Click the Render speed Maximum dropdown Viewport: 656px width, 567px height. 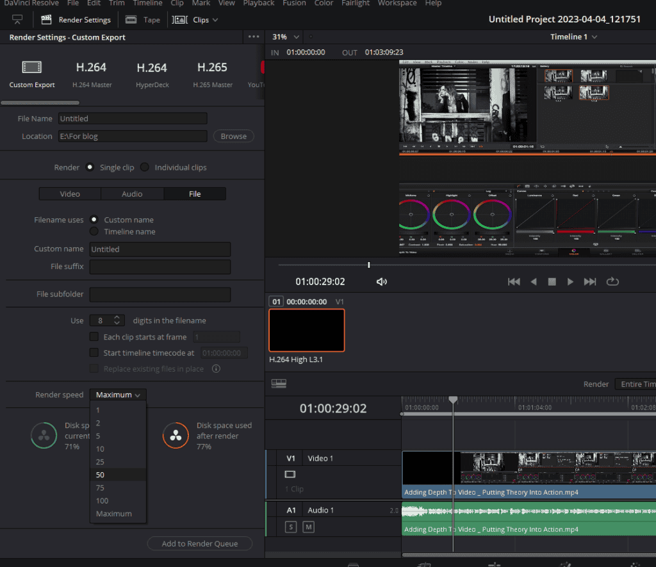click(x=118, y=395)
